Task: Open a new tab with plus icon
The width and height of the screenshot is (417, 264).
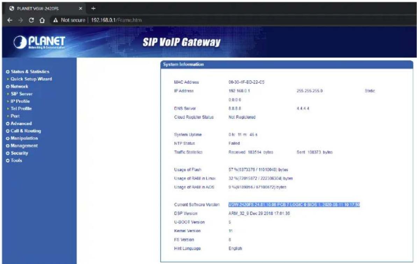Action: [93, 8]
